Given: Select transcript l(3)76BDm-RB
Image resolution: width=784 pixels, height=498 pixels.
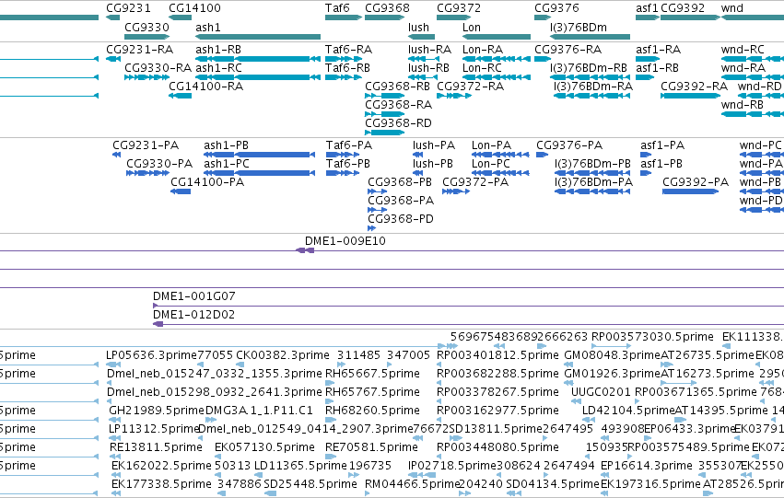Looking at the screenshot, I should [x=589, y=68].
